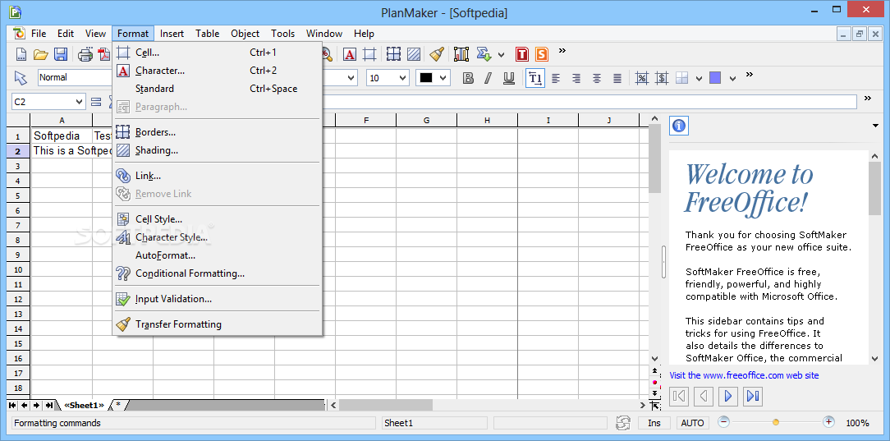Open the Insert menu
This screenshot has width=890, height=441.
[172, 34]
